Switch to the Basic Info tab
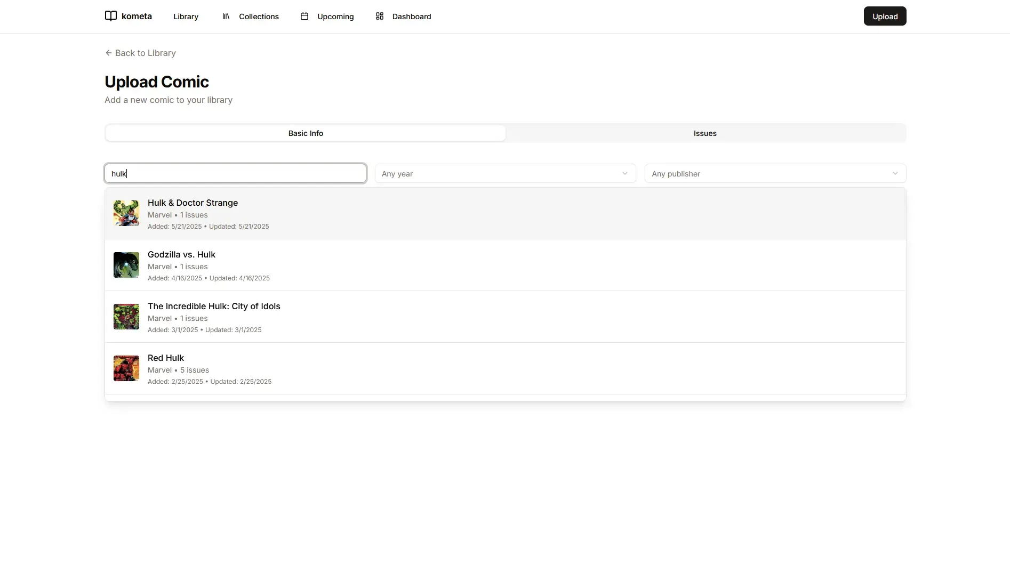Viewport: 1010px width, 564px height. point(306,133)
